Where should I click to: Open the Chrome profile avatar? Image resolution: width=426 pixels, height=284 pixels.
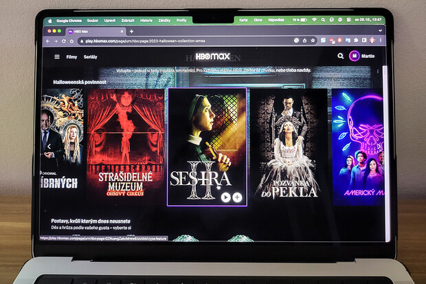[x=372, y=41]
